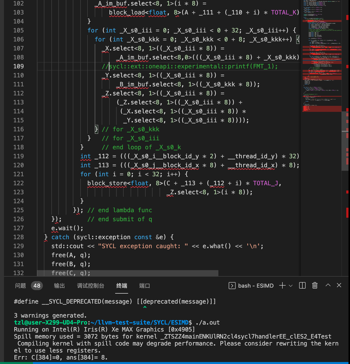Split the terminal pane
The width and height of the screenshot is (350, 364).
pos(302,286)
